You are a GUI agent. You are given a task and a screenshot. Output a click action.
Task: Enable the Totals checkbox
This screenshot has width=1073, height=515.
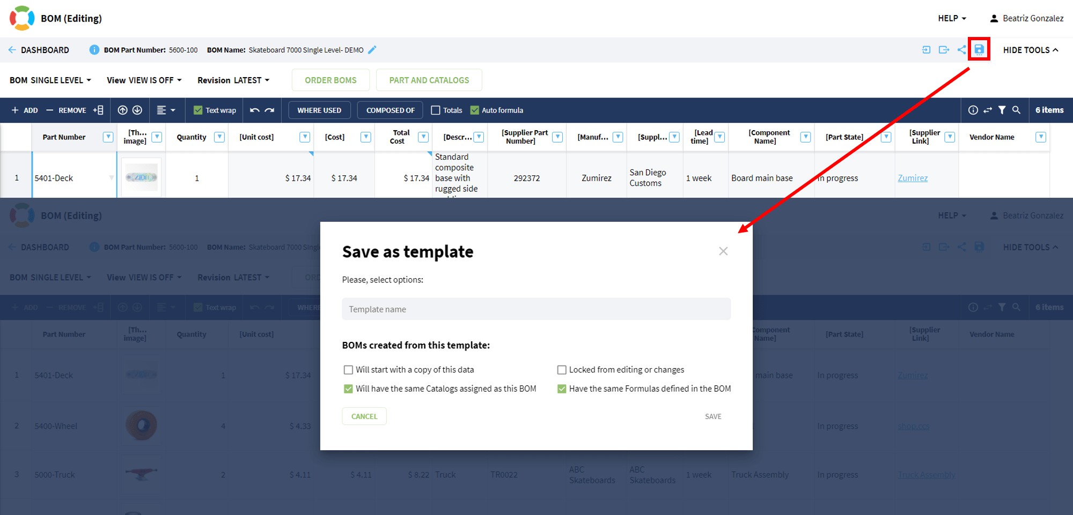point(436,110)
